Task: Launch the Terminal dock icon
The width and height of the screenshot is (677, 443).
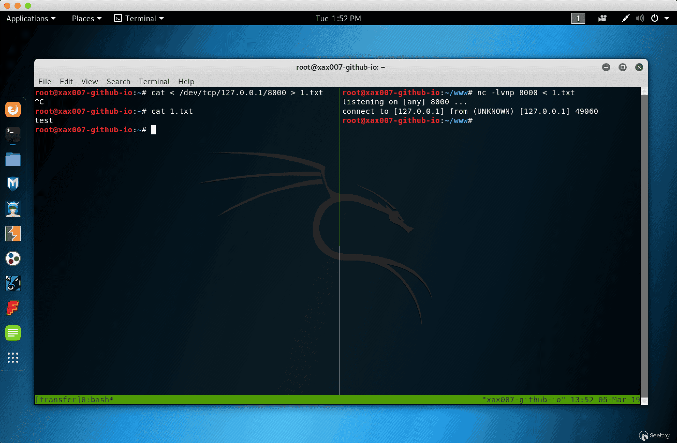Action: [x=13, y=134]
